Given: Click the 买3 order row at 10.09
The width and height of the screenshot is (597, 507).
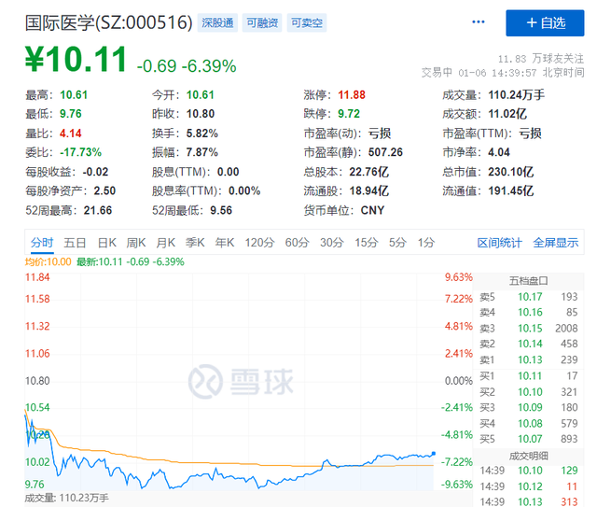Looking at the screenshot, I should tap(529, 407).
